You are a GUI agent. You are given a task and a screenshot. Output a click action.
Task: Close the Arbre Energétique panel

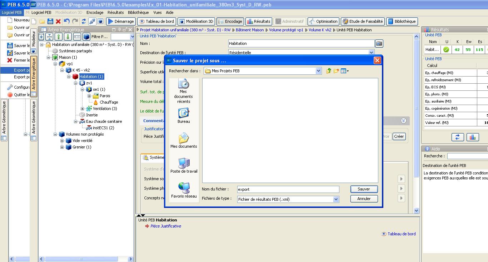pos(130,30)
